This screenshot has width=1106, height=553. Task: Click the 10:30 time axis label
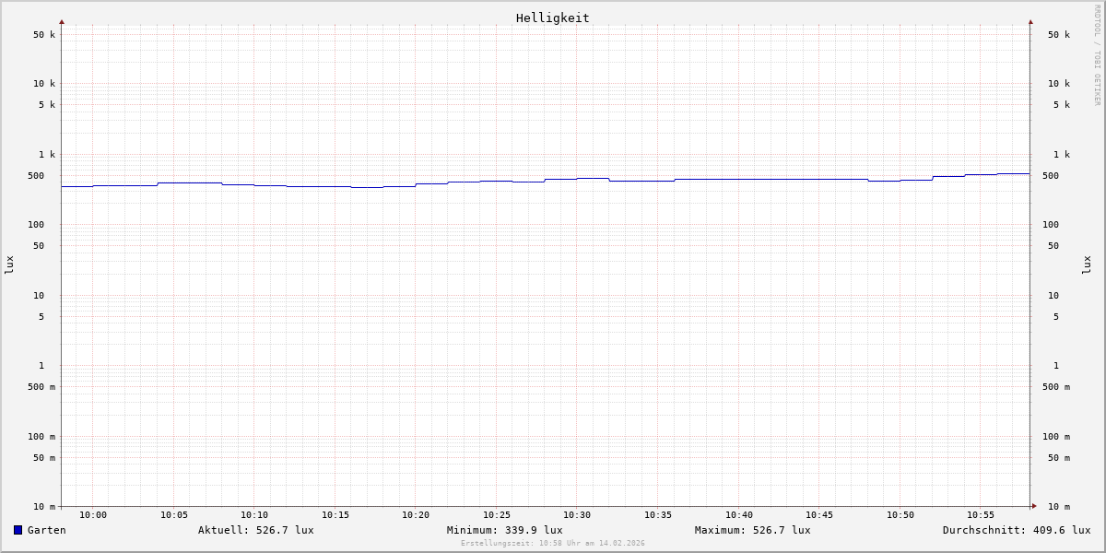[577, 515]
